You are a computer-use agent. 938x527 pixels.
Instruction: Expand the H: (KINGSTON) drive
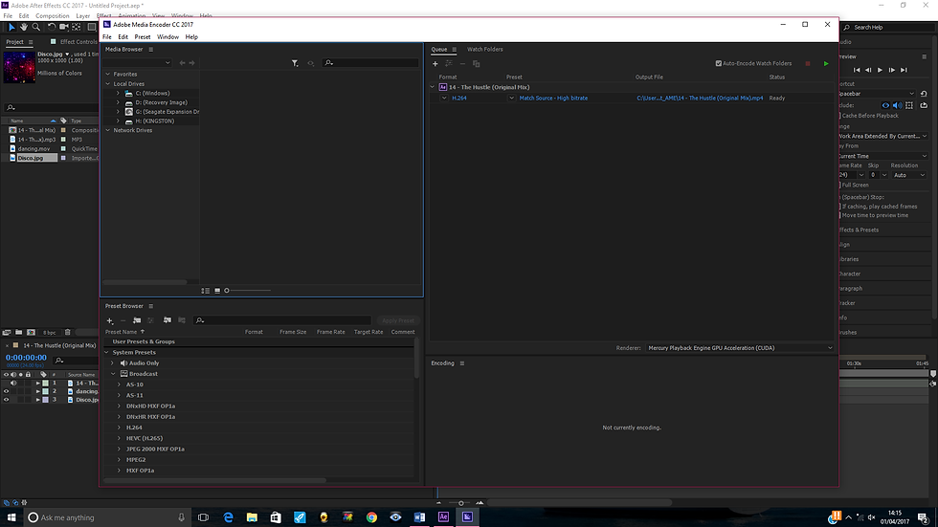118,121
